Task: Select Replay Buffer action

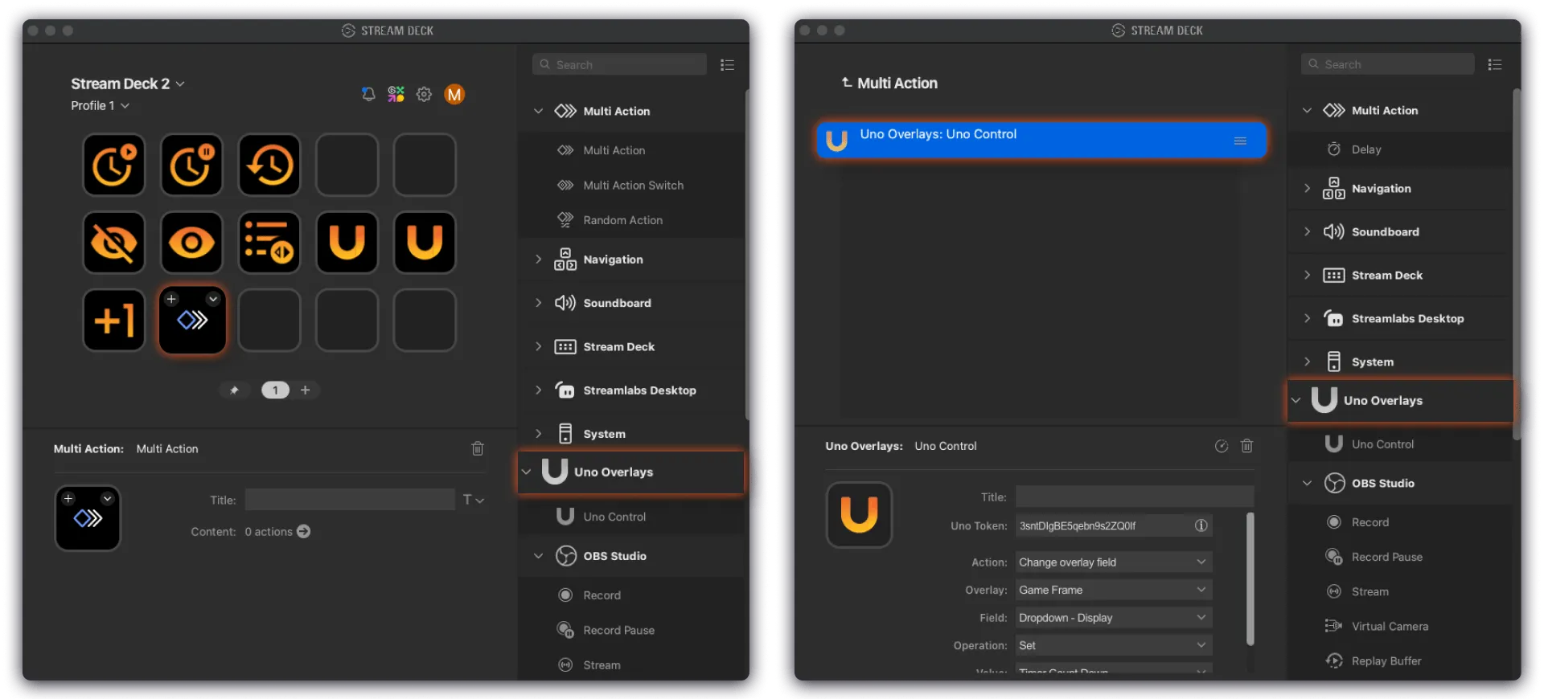Action: pos(1386,661)
